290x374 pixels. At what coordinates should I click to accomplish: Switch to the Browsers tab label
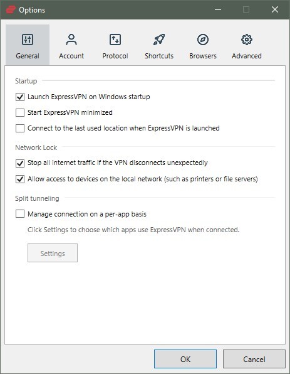tap(203, 56)
